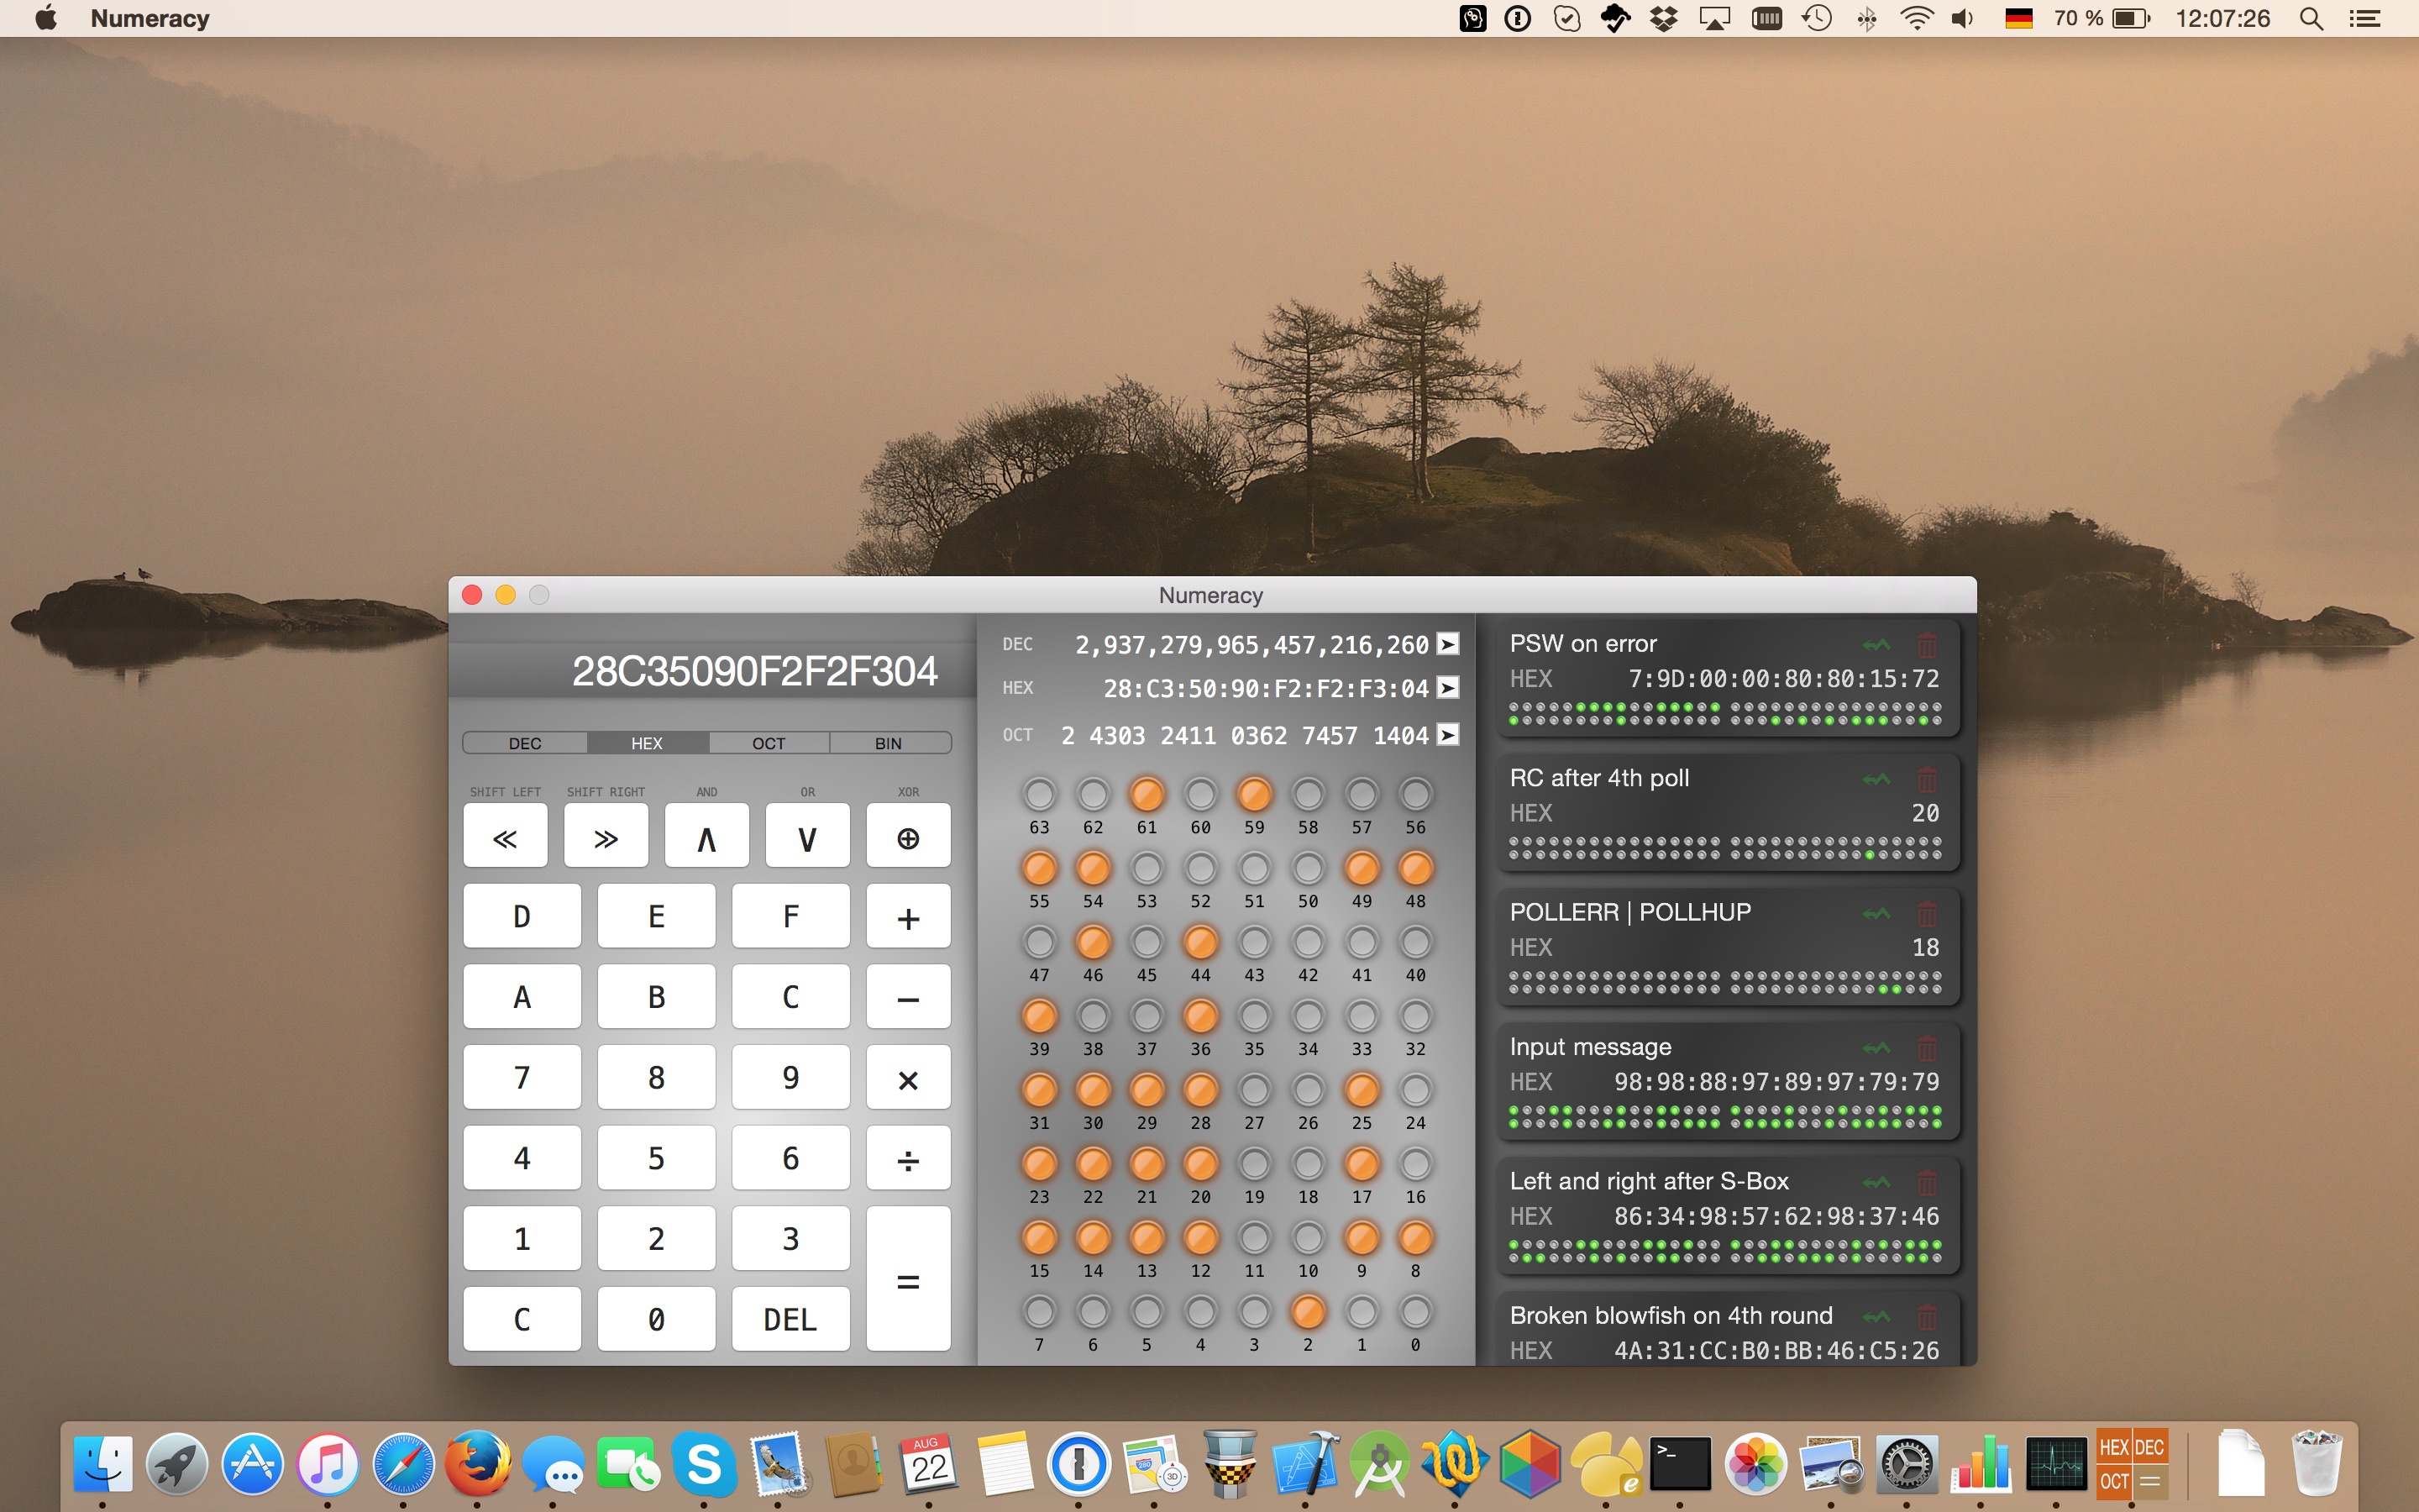Open the volume control in the menu bar

(1963, 18)
